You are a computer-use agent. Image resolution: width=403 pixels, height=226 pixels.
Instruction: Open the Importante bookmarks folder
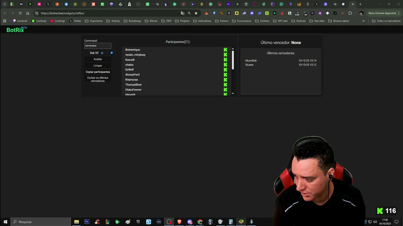(94, 21)
